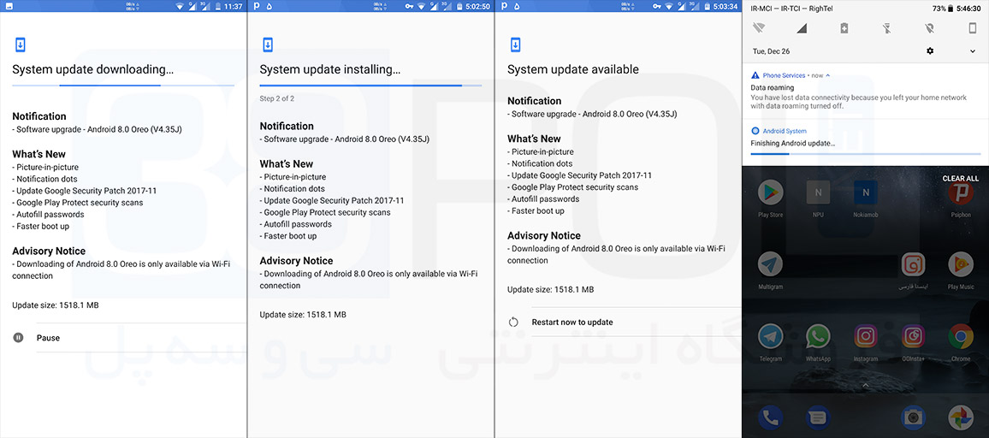989x438 pixels.
Task: Launch the Telegram app
Action: pos(770,336)
